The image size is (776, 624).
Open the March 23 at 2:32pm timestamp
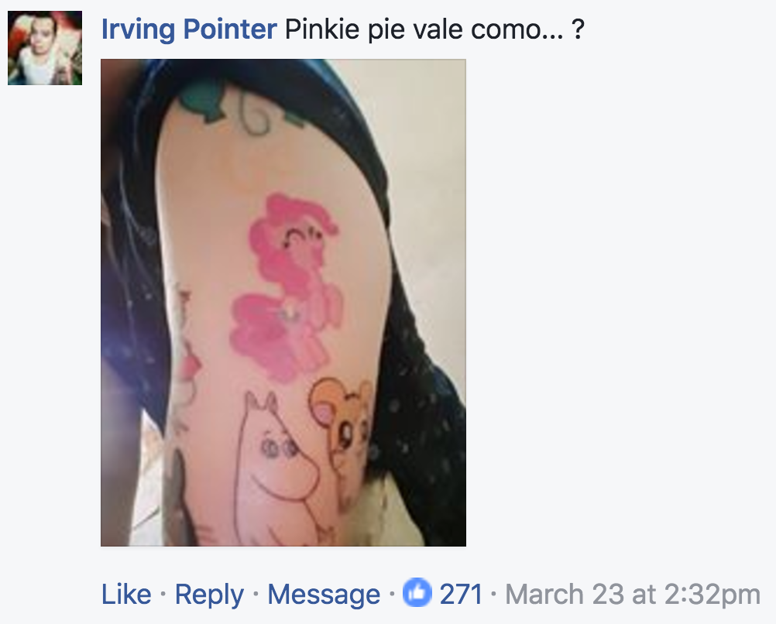coord(634,595)
